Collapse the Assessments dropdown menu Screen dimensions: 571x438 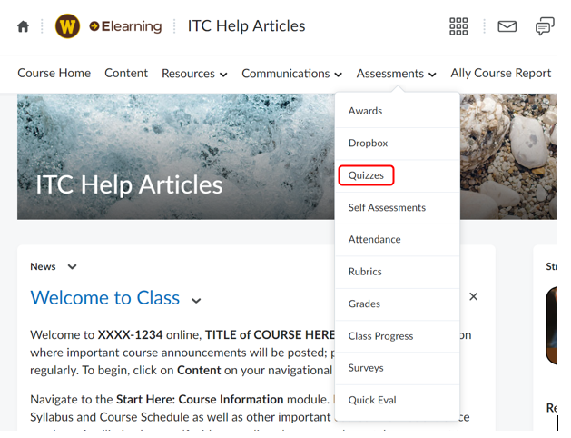pos(396,74)
